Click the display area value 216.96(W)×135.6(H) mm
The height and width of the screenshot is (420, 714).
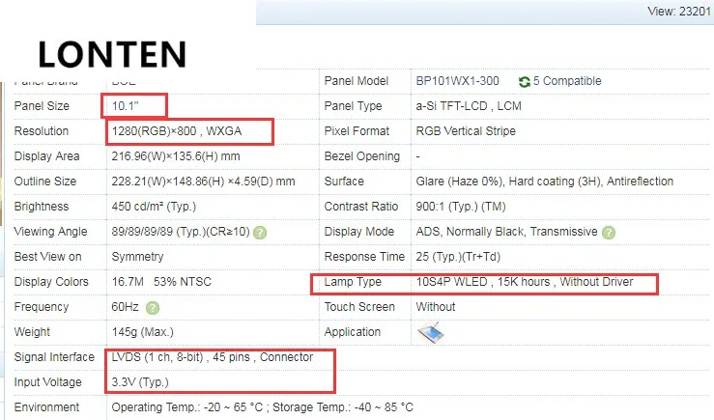[176, 156]
